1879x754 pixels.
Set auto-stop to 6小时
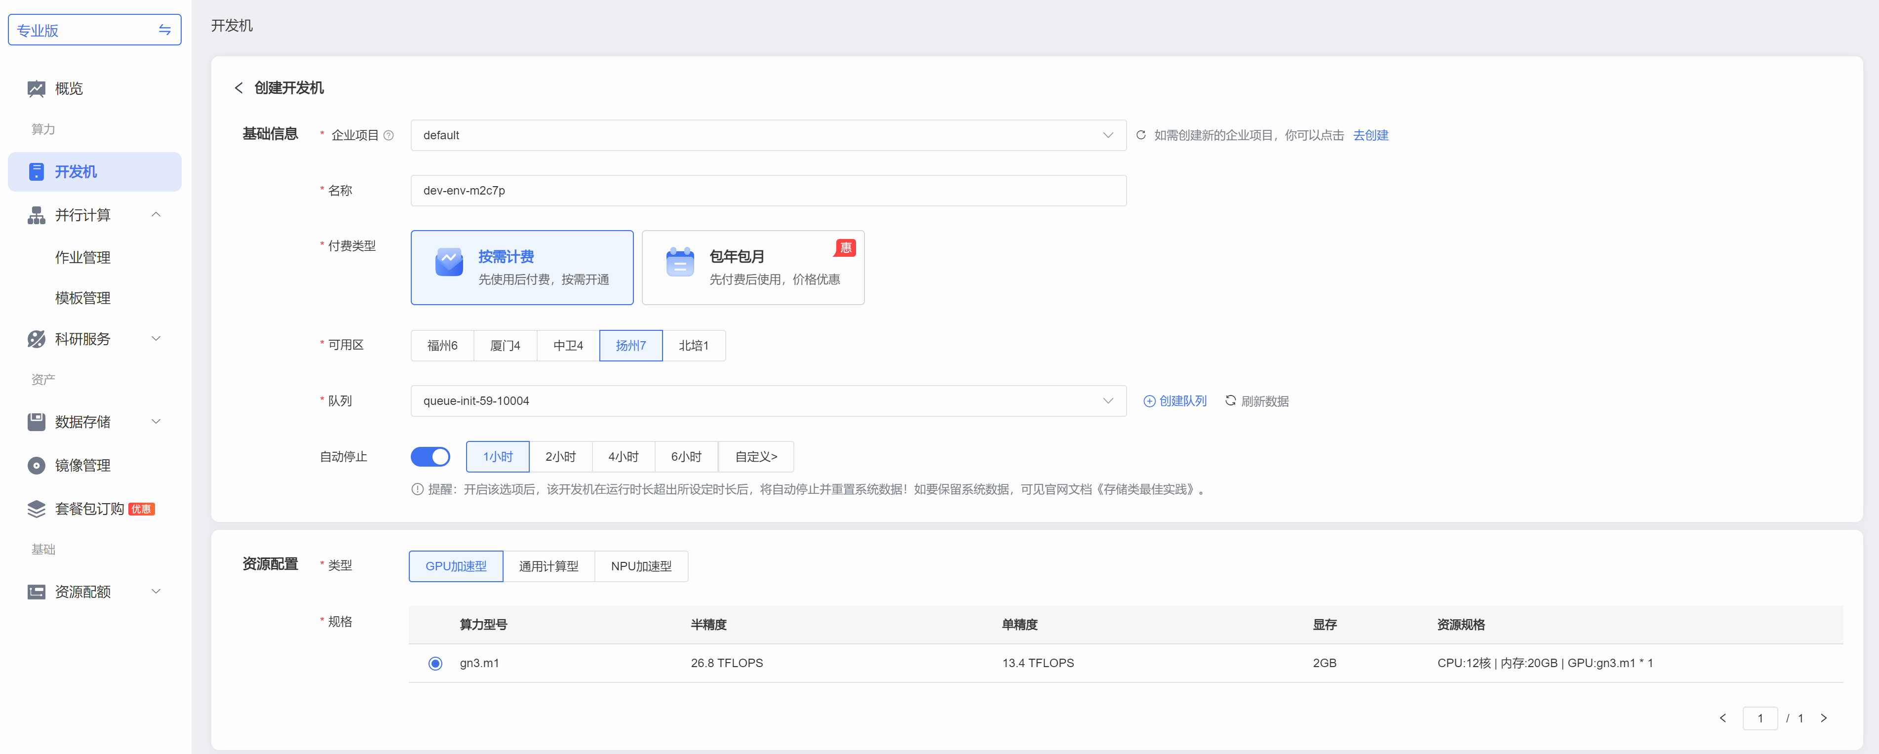pyautogui.click(x=686, y=456)
